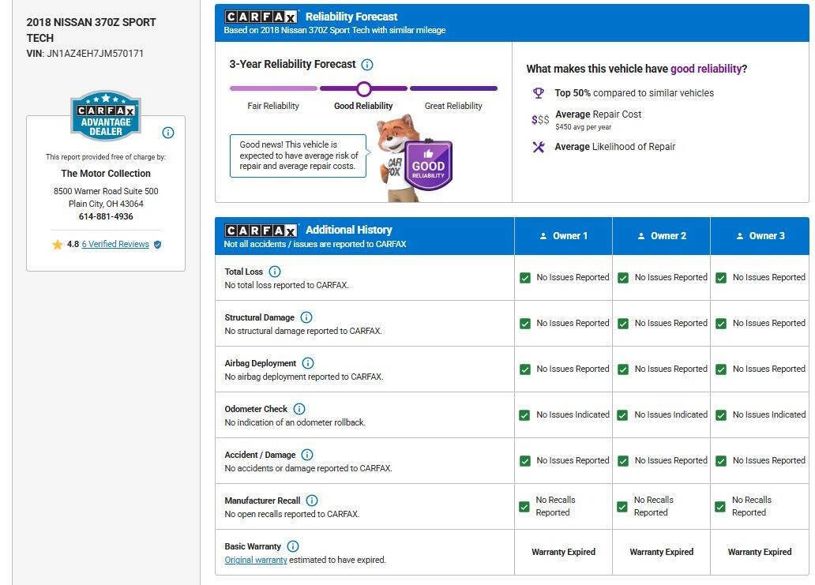The image size is (815, 585).
Task: Click Owner 2 Structural Damage checkmark
Action: [623, 324]
